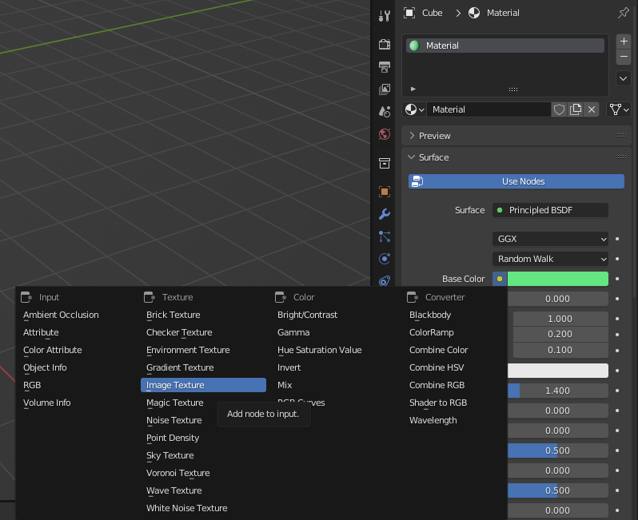The image size is (638, 520).
Task: Open the Collection properties tab
Action: click(x=384, y=164)
